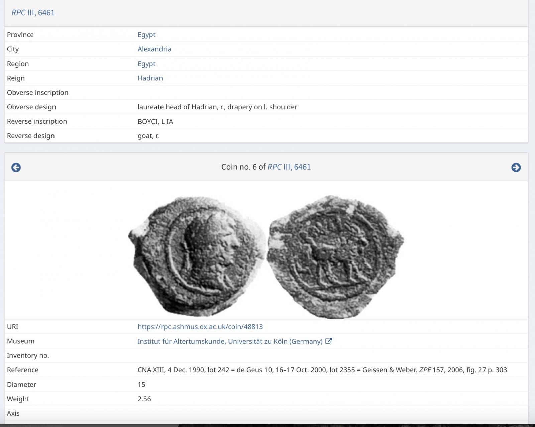Click the Inventory no. label
535x427 pixels.
[x=28, y=356]
